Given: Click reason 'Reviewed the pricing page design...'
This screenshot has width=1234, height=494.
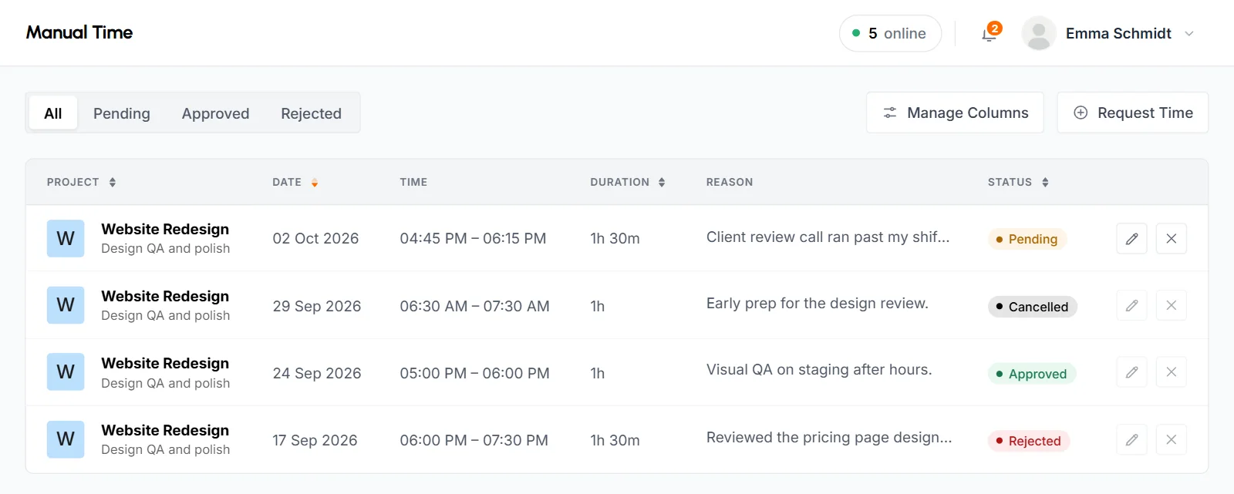Looking at the screenshot, I should (x=829, y=437).
